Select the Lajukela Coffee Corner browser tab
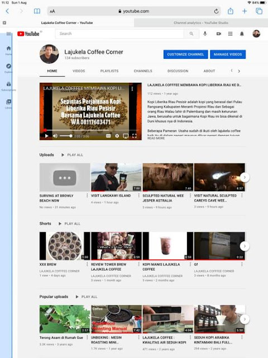Screen dimensions: 268x358 tap(67, 23)
